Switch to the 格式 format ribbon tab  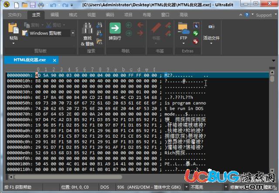coord(73,15)
